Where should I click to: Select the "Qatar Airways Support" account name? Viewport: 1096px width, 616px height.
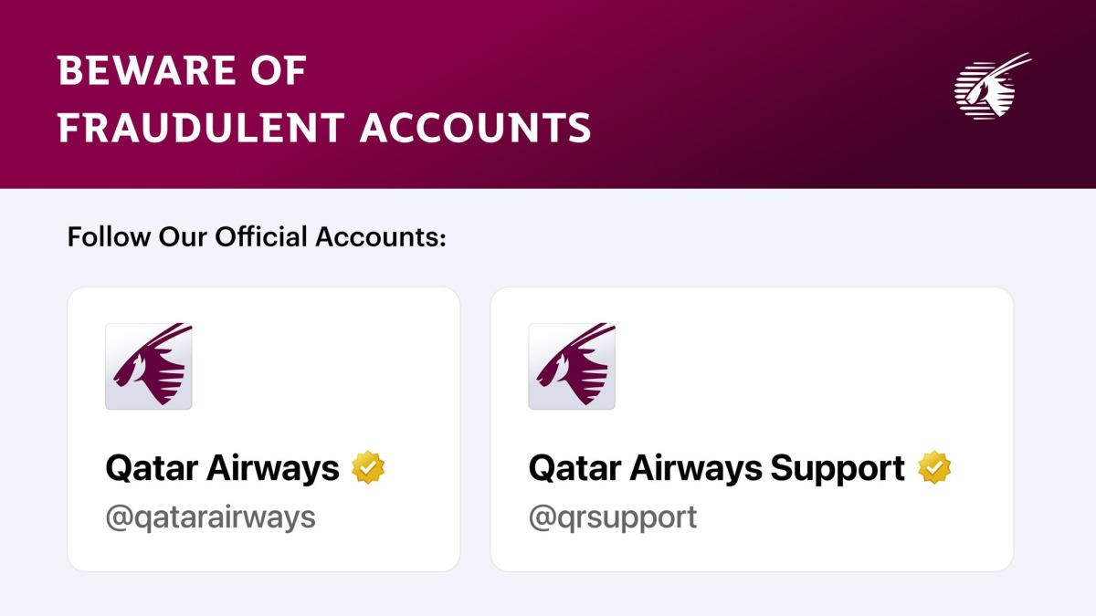pyautogui.click(x=716, y=468)
